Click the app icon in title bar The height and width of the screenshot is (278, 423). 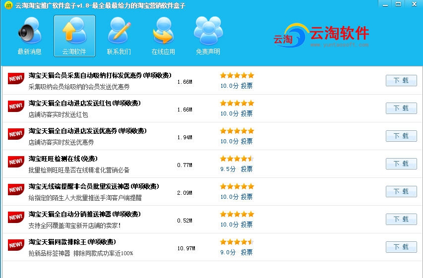tap(8, 5)
